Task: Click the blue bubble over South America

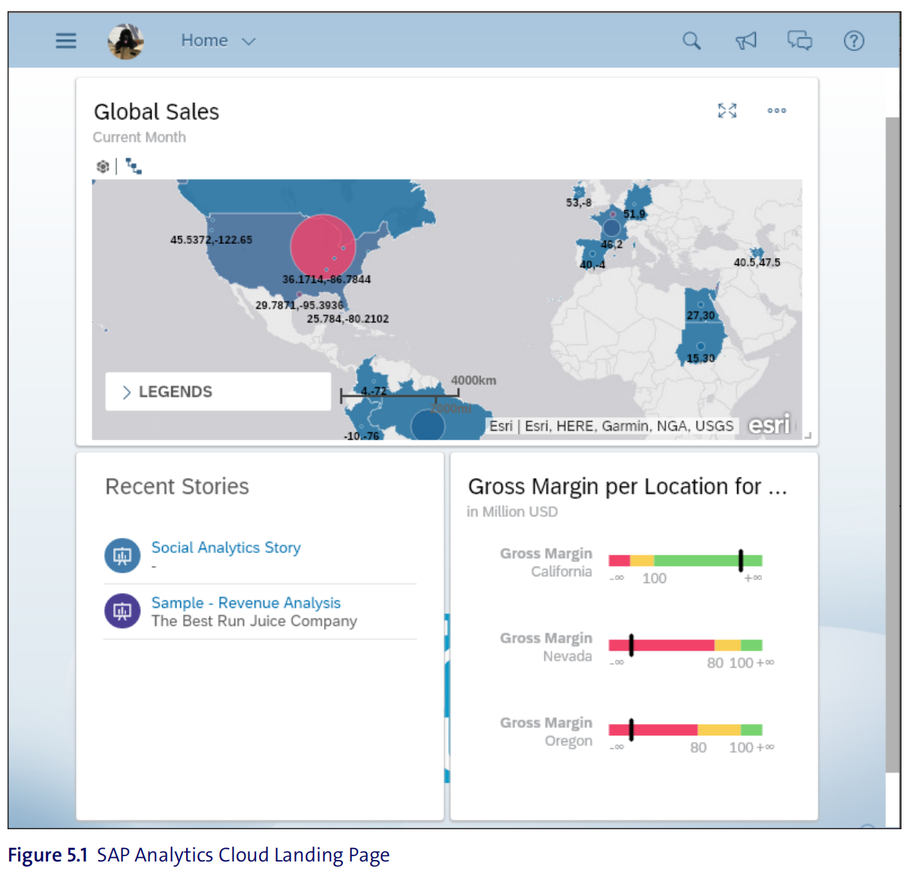Action: pyautogui.click(x=428, y=425)
